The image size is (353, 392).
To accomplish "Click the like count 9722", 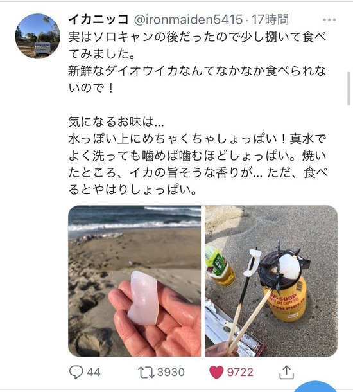I will coord(240,372).
